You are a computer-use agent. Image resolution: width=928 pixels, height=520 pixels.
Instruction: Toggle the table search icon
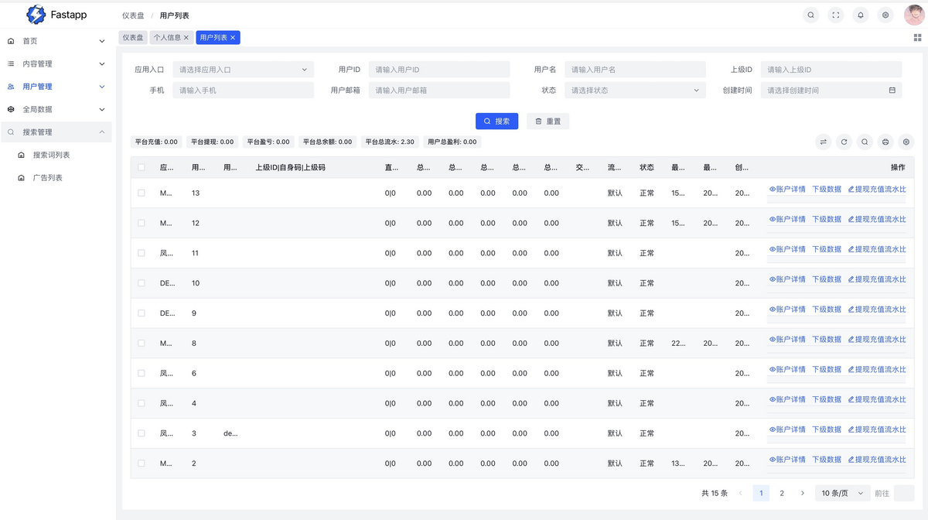tap(865, 142)
